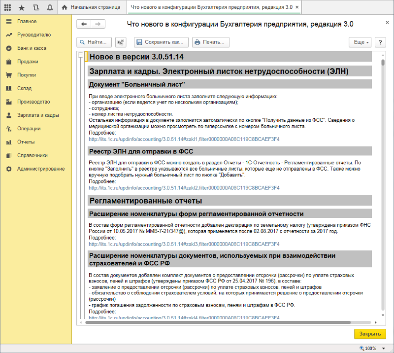Collapse the Новое в версии 3.0.51.14 group
394x353 pixels.
coord(80,55)
